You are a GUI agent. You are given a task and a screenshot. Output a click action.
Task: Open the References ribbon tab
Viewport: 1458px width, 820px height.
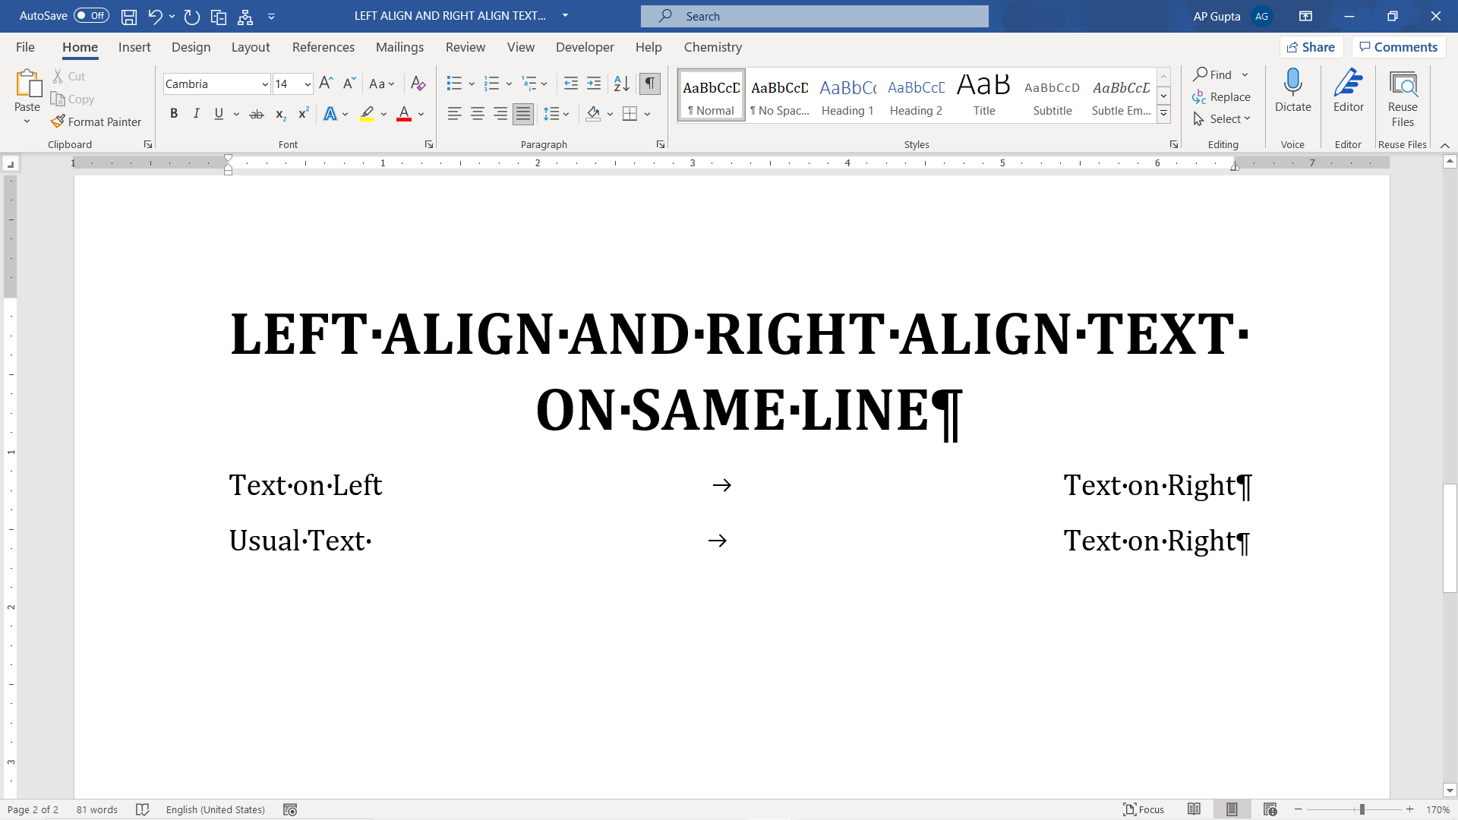(x=323, y=47)
